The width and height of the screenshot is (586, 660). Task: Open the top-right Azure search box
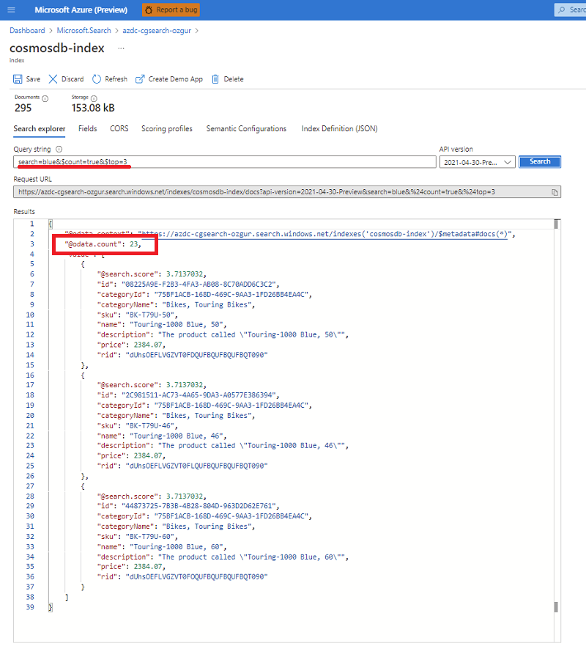[x=571, y=10]
